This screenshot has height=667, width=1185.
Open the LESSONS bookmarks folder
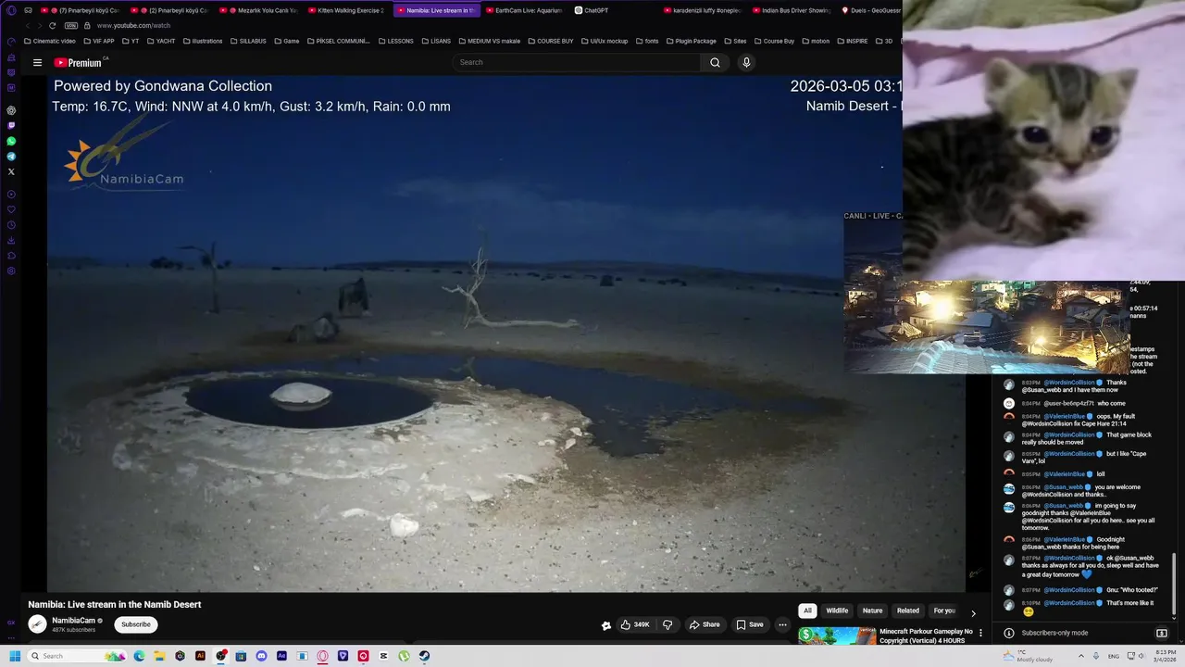396,41
